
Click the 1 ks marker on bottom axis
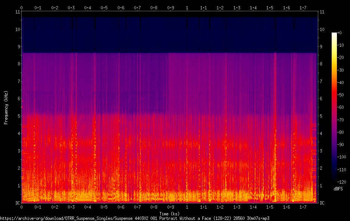click(187, 207)
